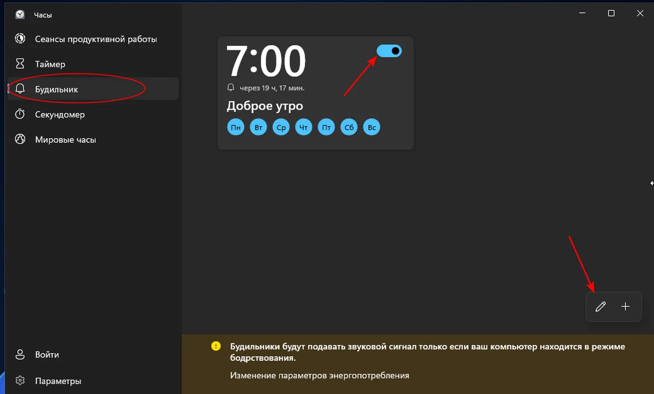Close the Clock window
654x394 pixels.
pyautogui.click(x=640, y=14)
